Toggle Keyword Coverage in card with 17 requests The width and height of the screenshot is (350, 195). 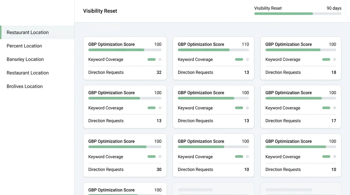pos(329,108)
